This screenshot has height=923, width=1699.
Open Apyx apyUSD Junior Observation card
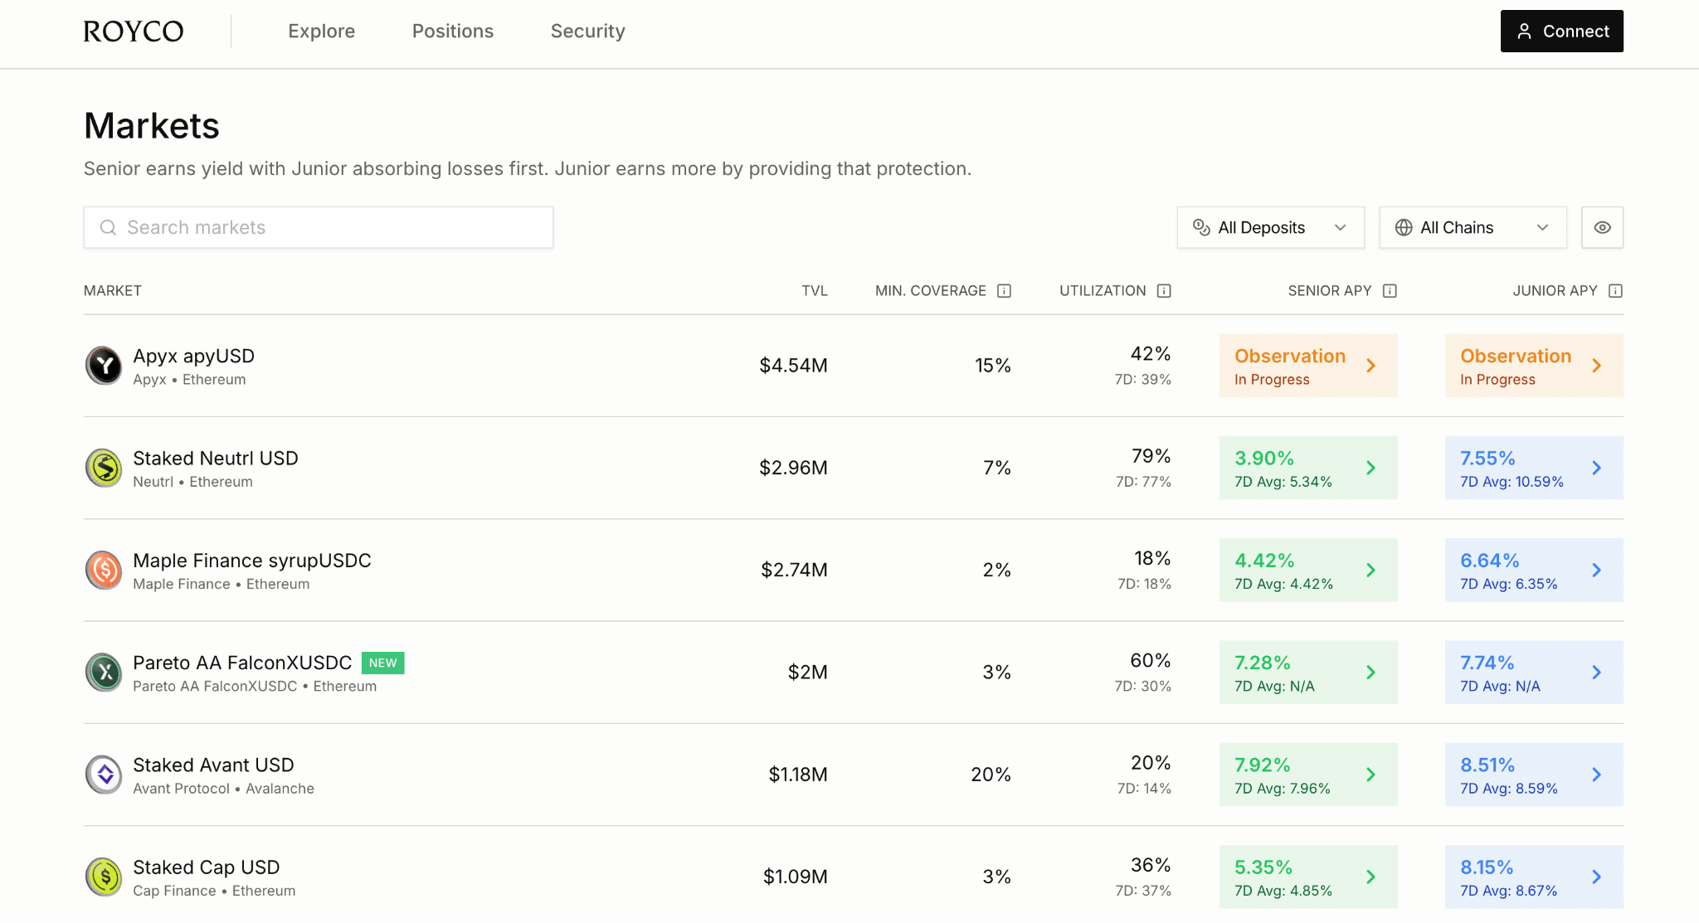(x=1534, y=366)
